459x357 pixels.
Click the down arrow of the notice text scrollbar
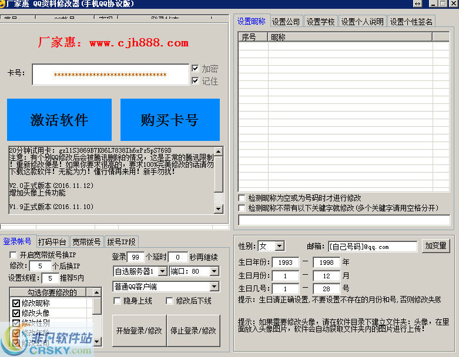tap(219, 209)
